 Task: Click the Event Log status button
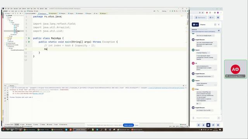point(183,124)
